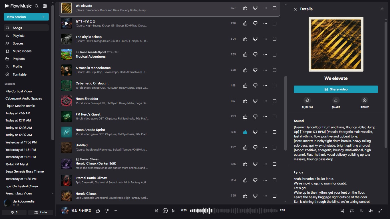Image resolution: width=390 pixels, height=219 pixels.
Task: Click the New session button
Action: pyautogui.click(x=26, y=17)
